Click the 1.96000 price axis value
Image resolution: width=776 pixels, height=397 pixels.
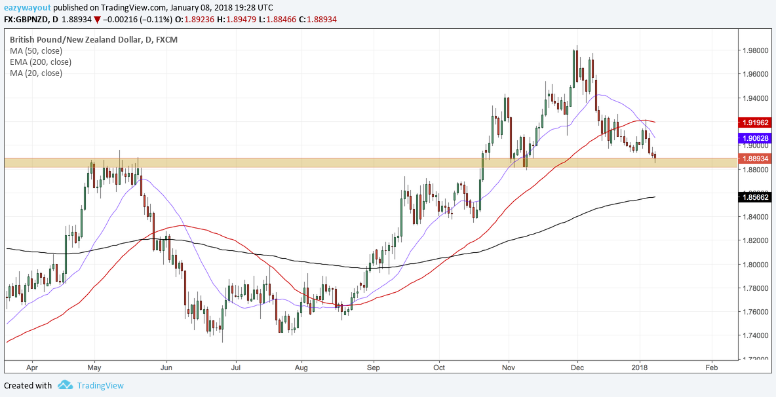[x=755, y=75]
